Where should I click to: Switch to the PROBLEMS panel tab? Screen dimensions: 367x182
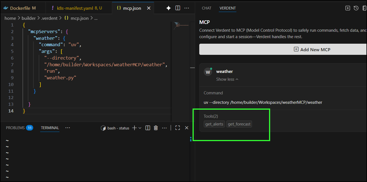click(15, 128)
